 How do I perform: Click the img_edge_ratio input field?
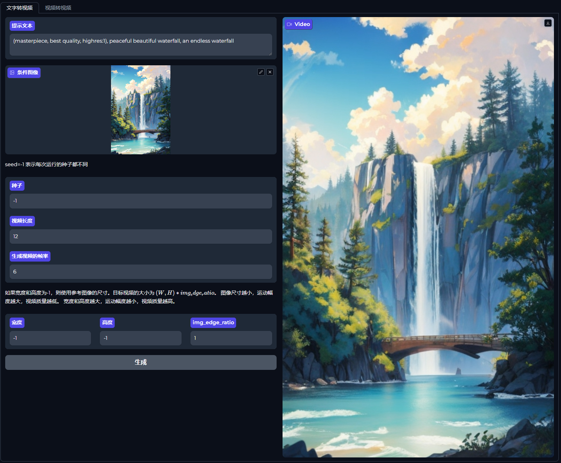(x=231, y=338)
